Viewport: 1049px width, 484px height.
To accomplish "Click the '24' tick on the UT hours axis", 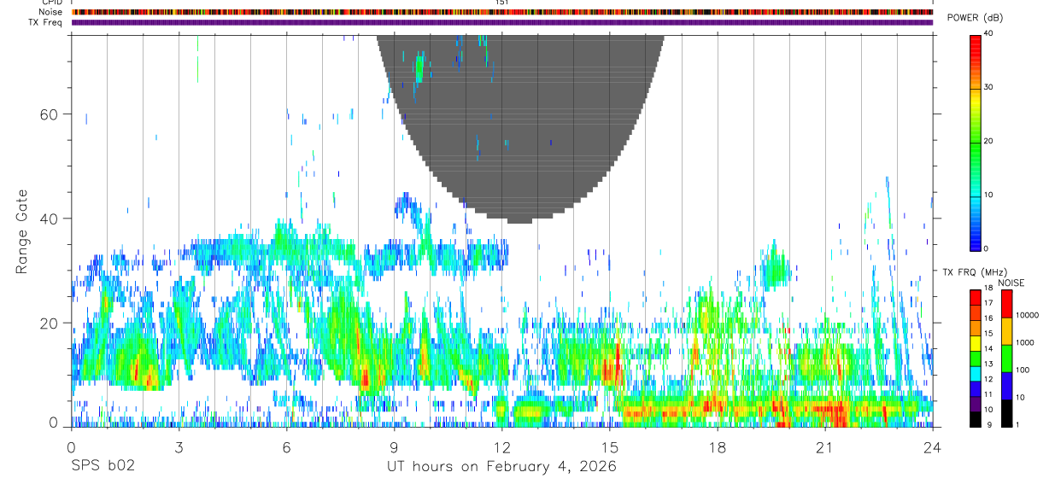I will coord(933,446).
